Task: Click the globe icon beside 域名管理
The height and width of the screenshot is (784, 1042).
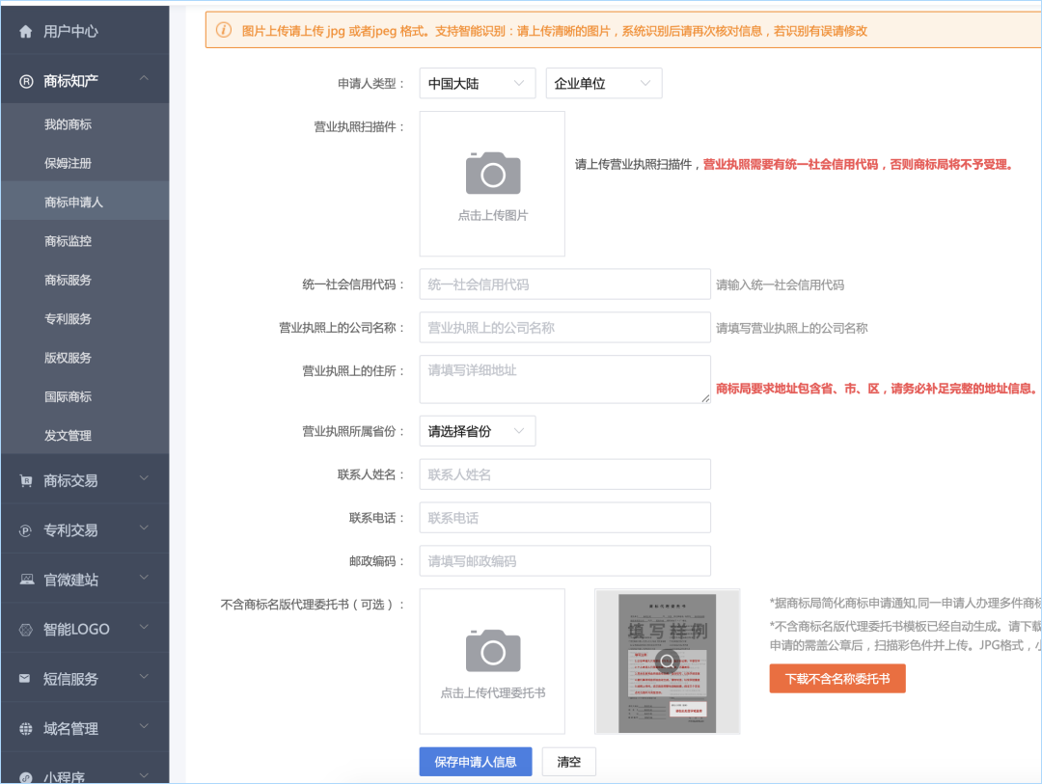Action: click(26, 728)
